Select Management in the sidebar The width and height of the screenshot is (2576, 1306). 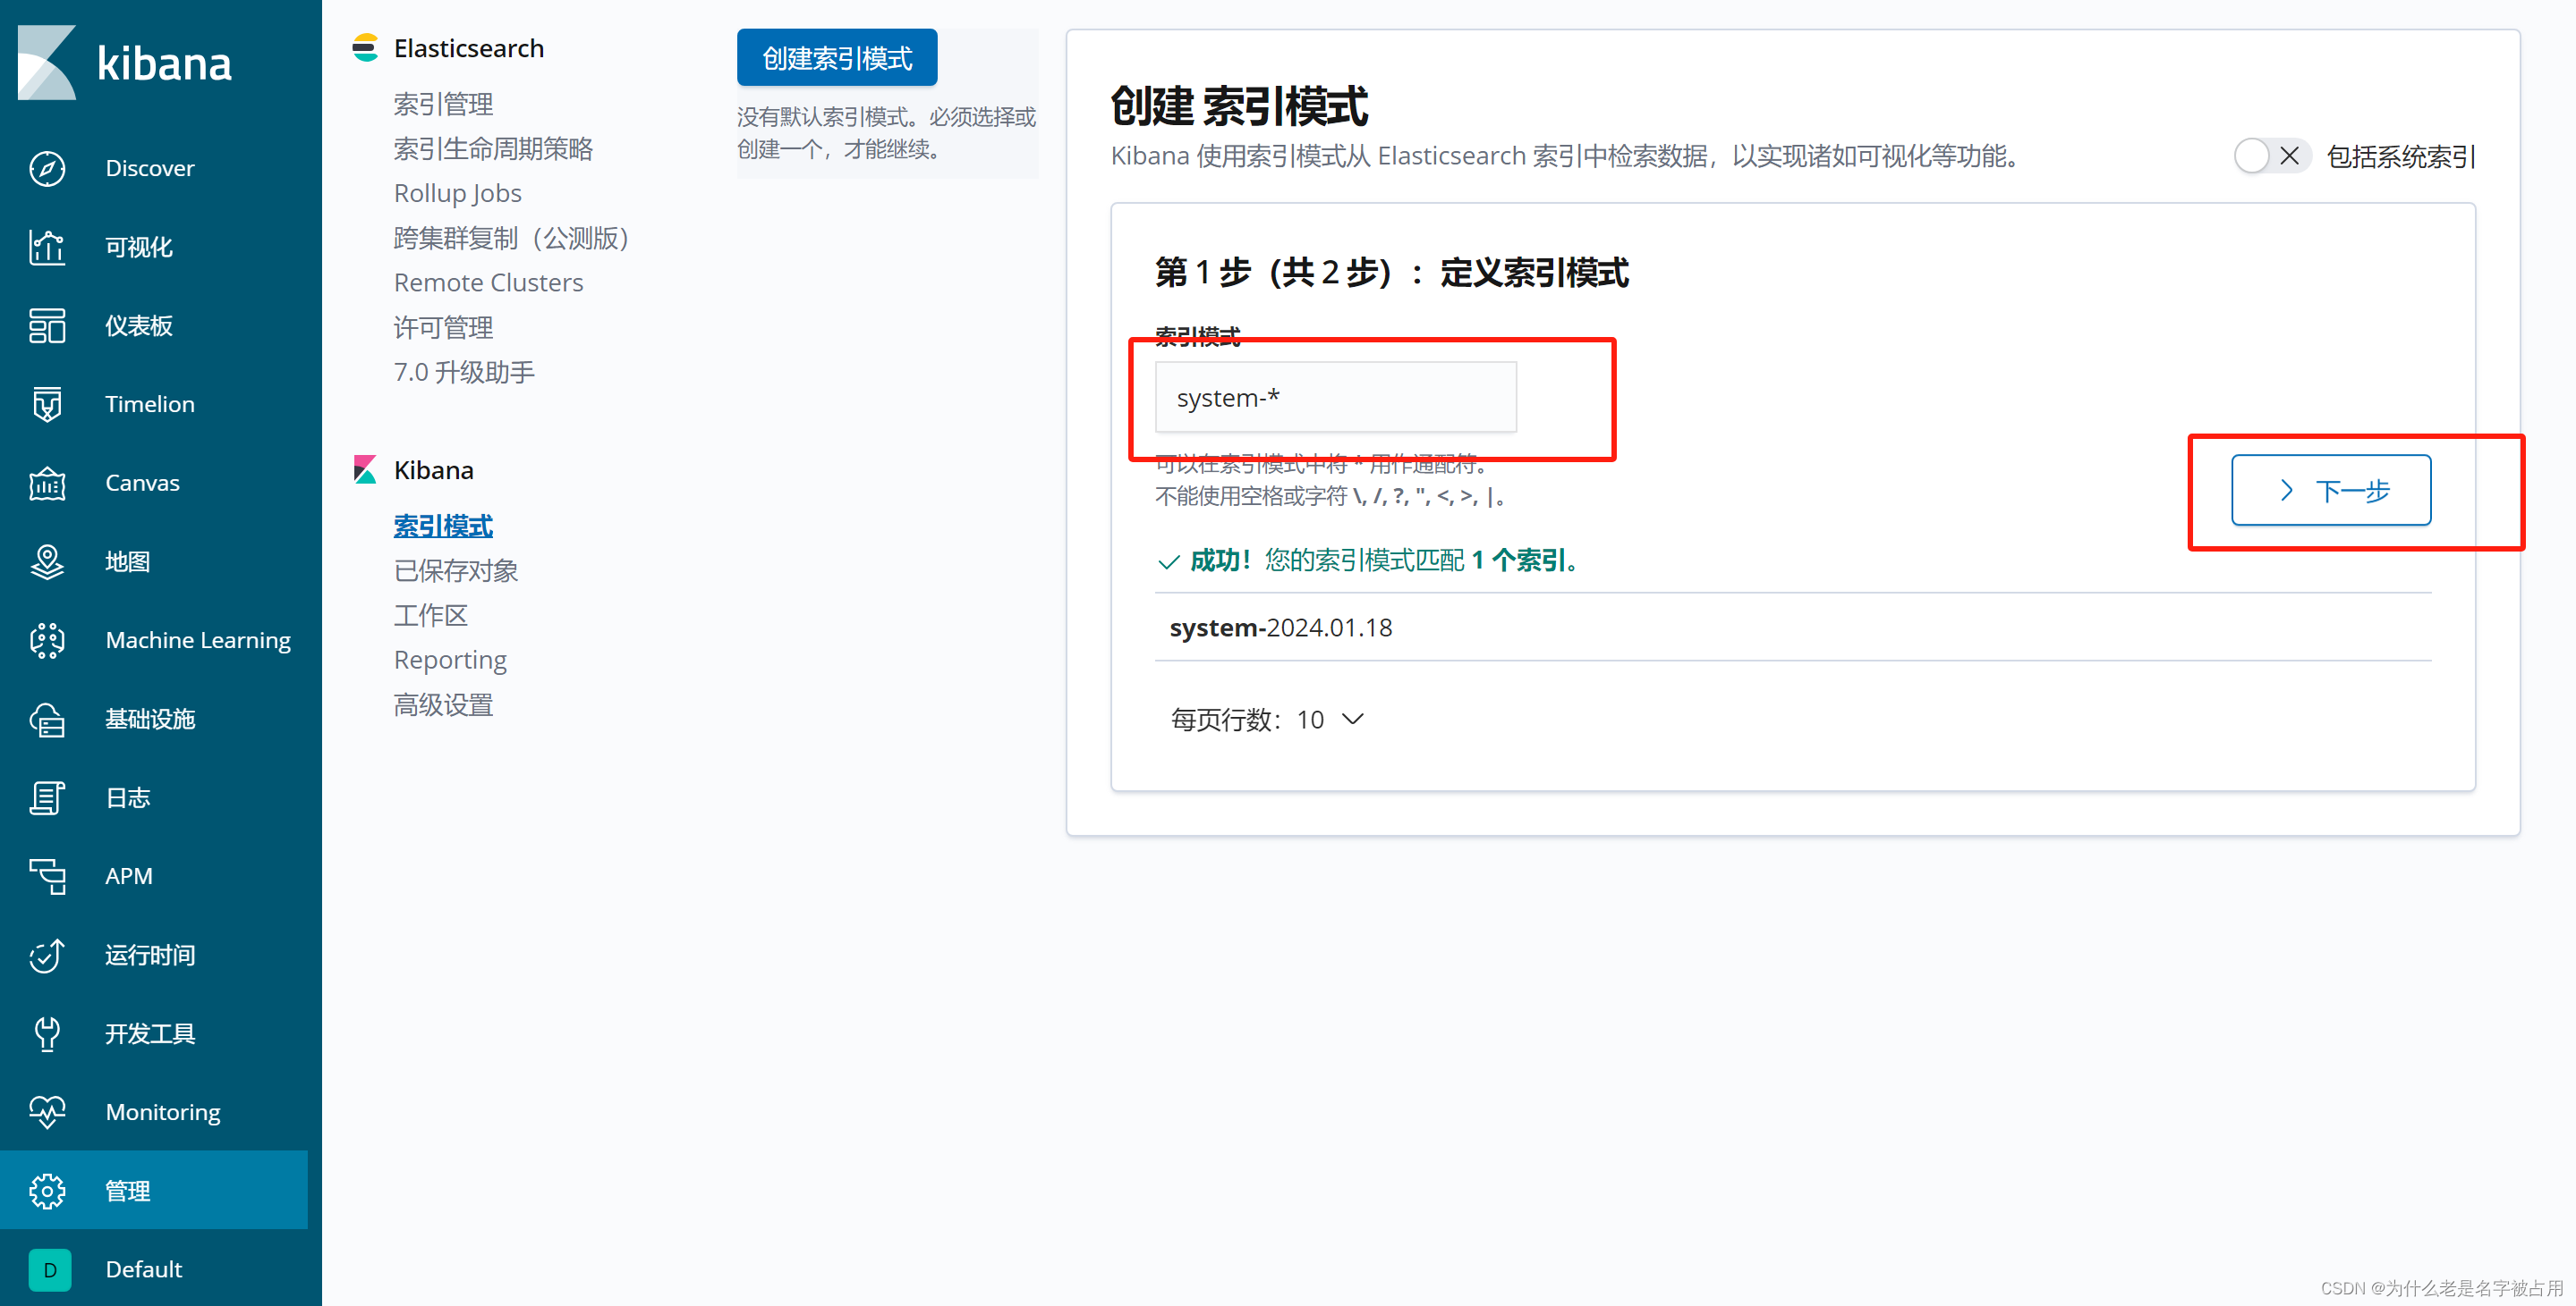coord(128,1190)
